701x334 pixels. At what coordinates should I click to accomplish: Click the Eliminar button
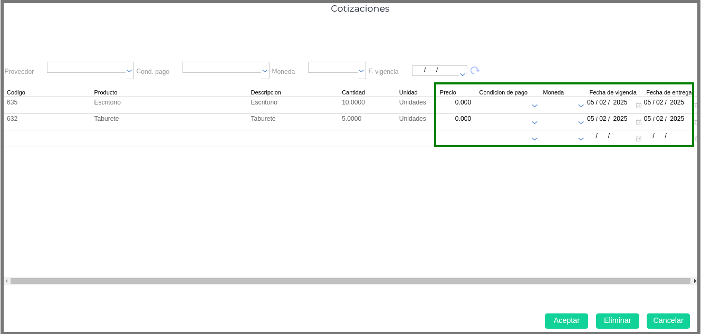click(617, 321)
